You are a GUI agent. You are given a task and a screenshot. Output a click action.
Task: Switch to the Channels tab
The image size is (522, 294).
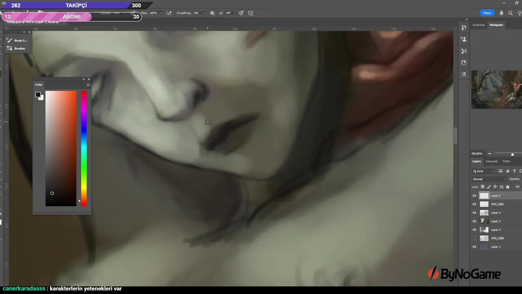(x=491, y=161)
